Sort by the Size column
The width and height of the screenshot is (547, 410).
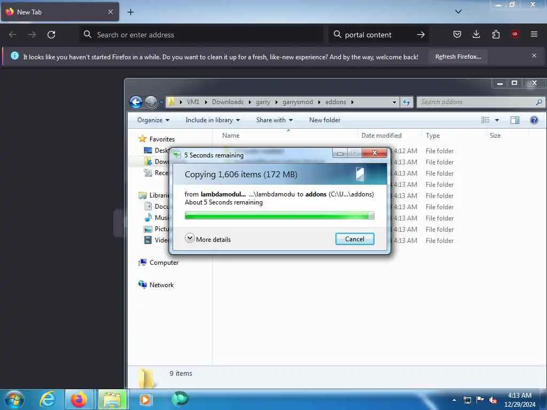(507, 135)
